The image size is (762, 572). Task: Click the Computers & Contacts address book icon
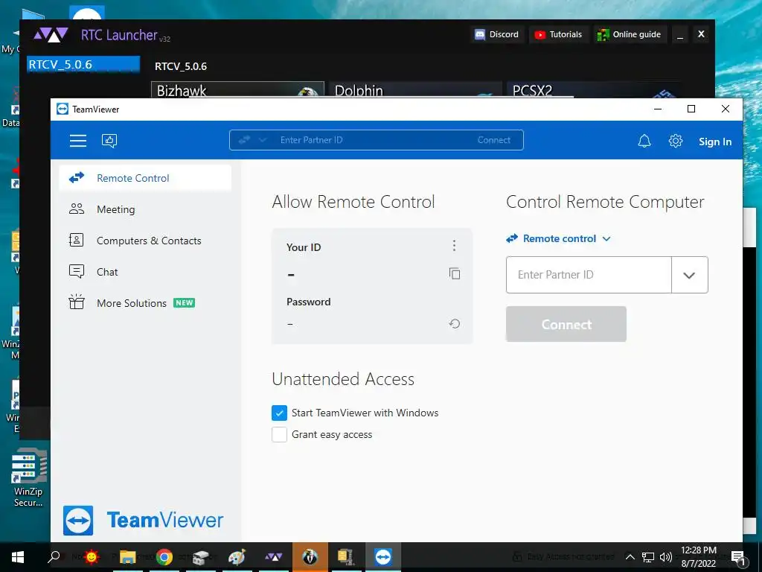[77, 241]
